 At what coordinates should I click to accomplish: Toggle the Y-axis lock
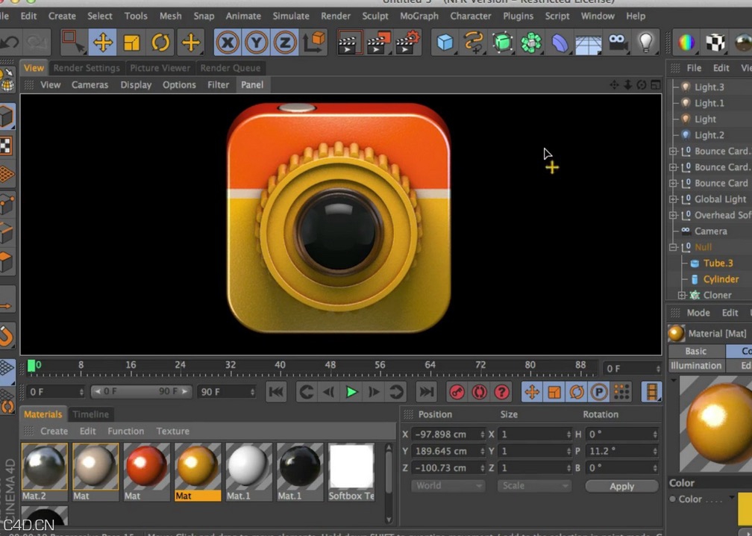[x=256, y=43]
